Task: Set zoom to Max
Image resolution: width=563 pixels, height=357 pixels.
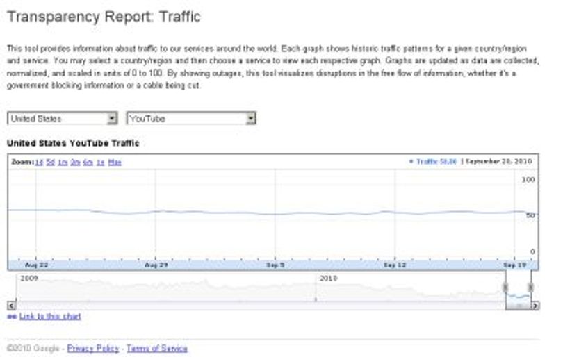Action: [115, 162]
